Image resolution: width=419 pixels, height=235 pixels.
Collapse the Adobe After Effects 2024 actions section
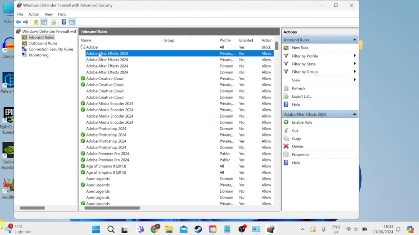(355, 114)
